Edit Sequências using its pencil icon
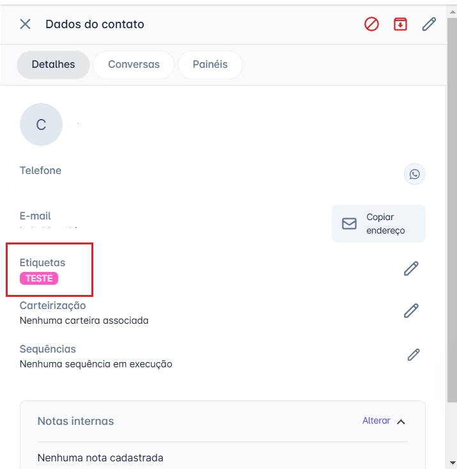 pyautogui.click(x=414, y=354)
